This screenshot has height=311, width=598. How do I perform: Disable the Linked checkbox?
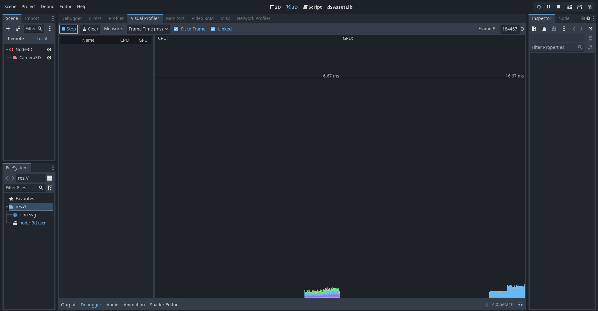click(213, 29)
